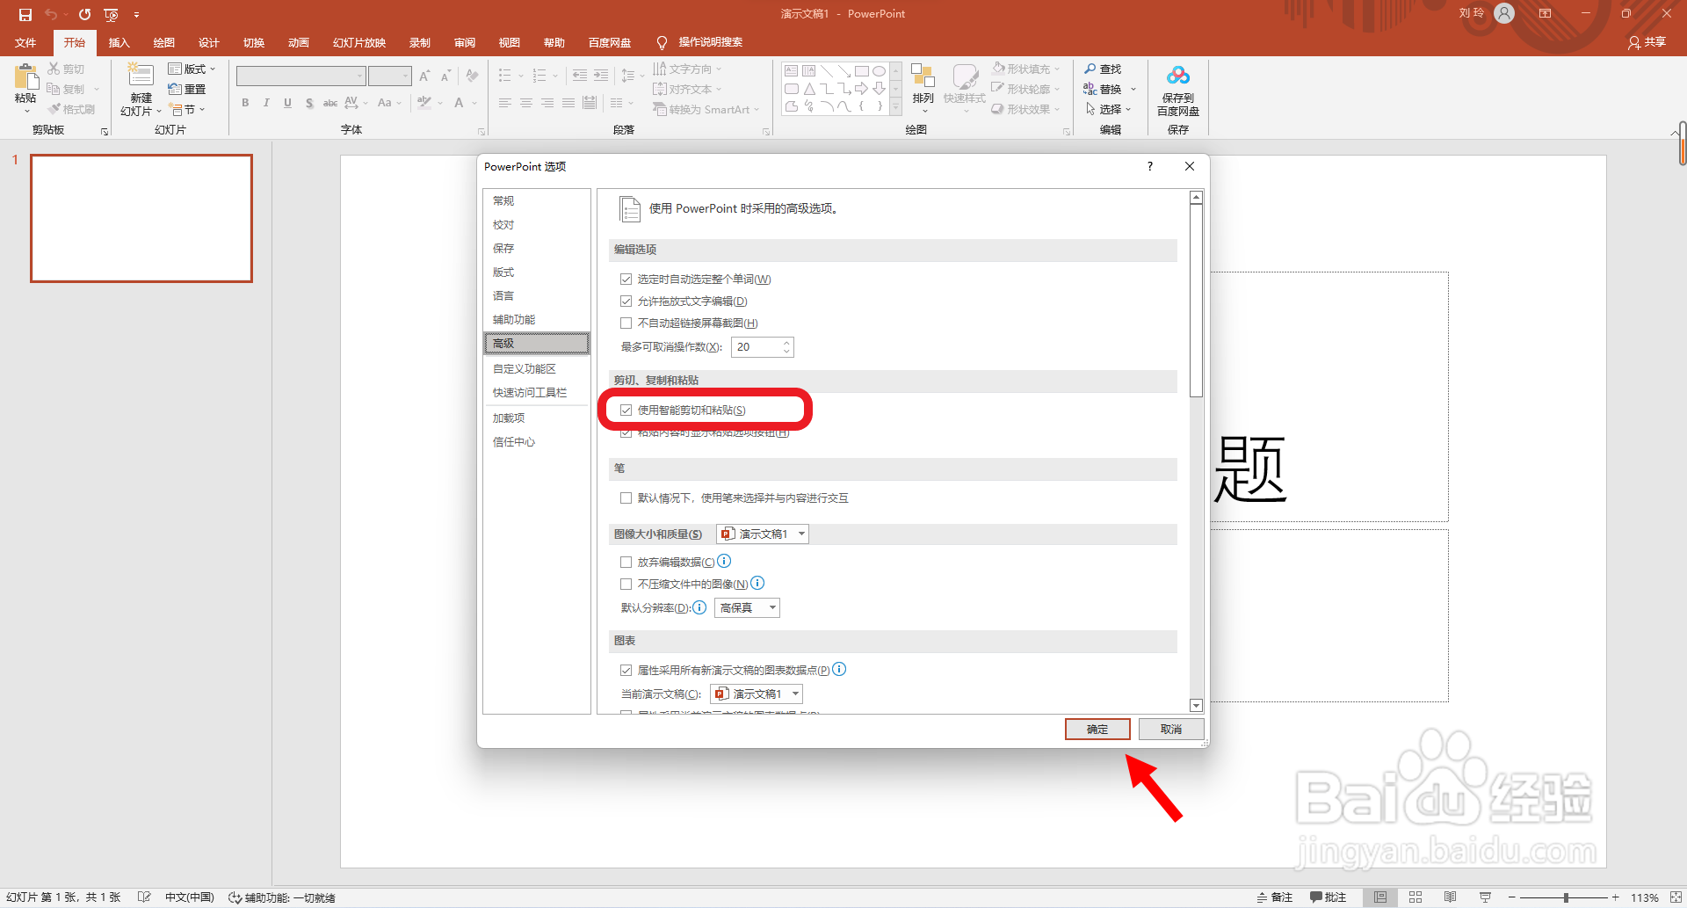Check 不压缩文件中的图像 checkbox
Viewport: 1687px width, 908px height.
coord(626,584)
